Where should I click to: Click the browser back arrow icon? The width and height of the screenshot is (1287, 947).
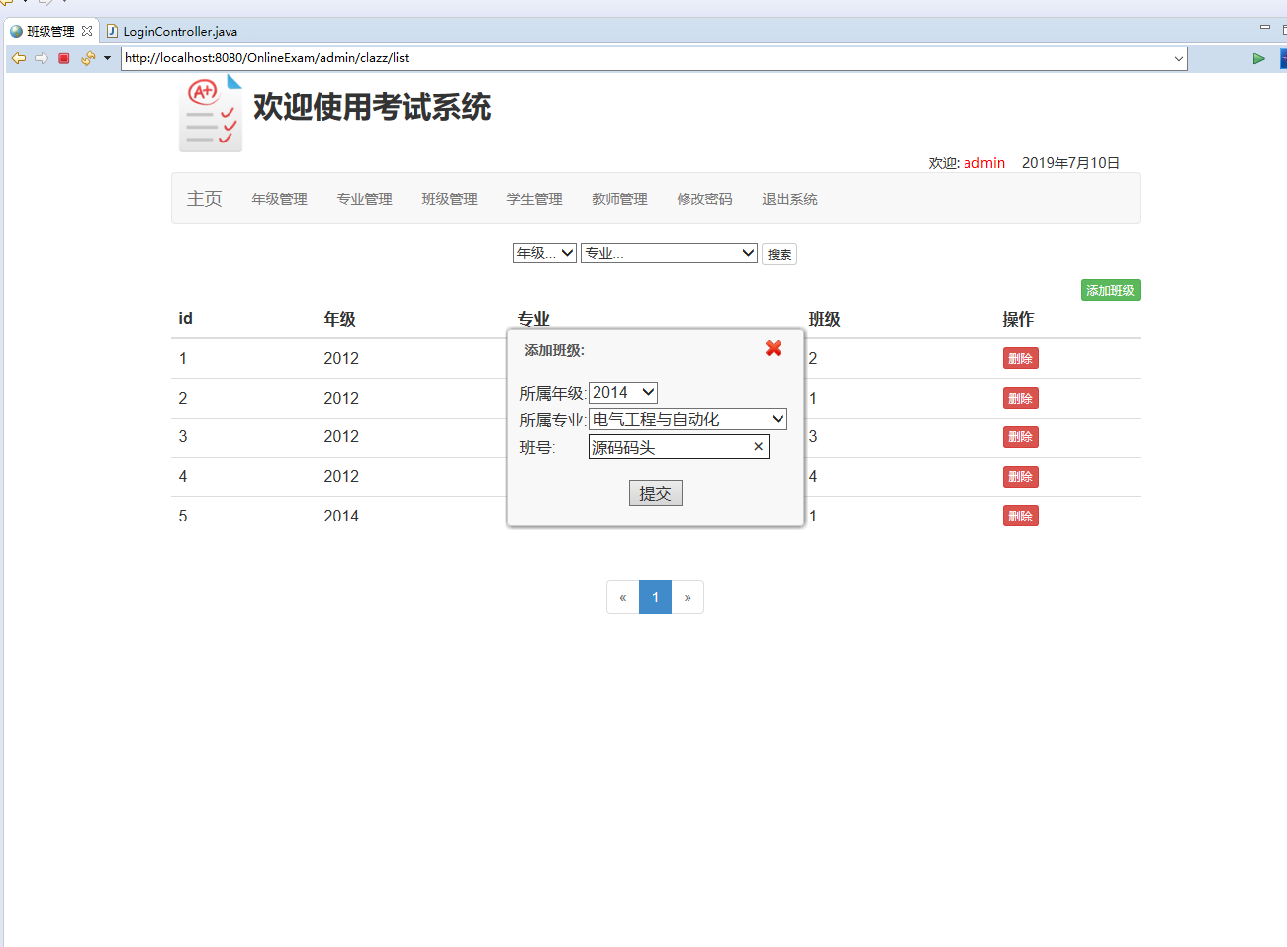18,58
